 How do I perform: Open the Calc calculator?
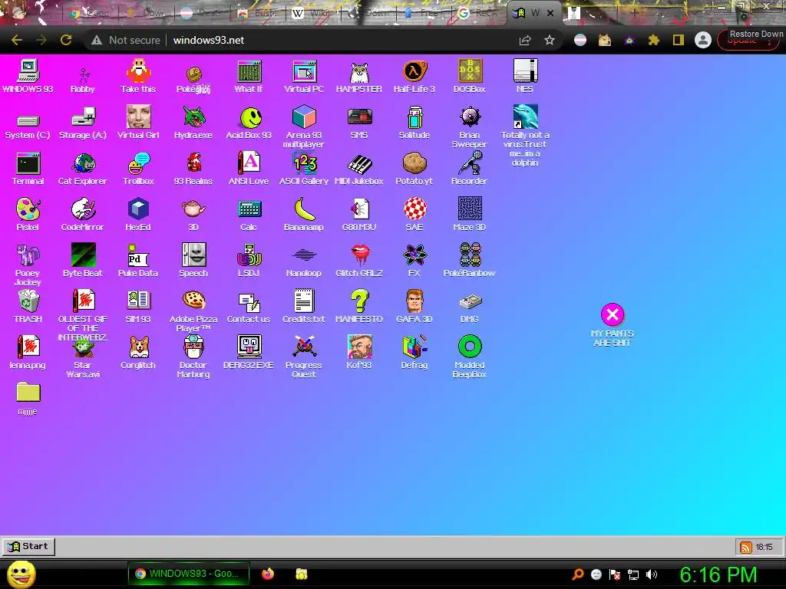coord(249,209)
